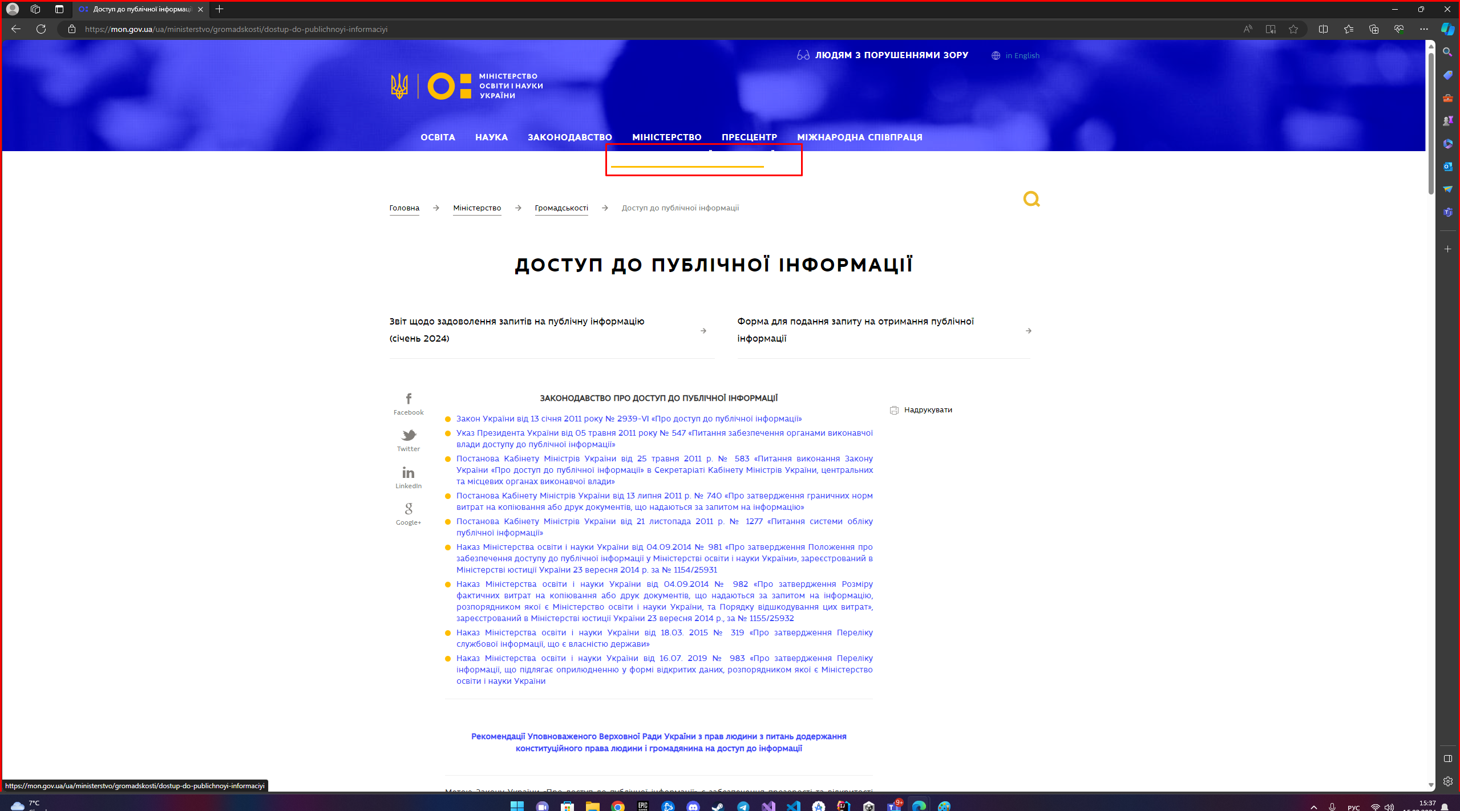This screenshot has height=811, width=1460.
Task: Refresh the page in browser toolbar
Action: coord(41,29)
